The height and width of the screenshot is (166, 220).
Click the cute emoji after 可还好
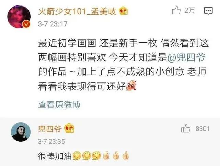click(131, 85)
